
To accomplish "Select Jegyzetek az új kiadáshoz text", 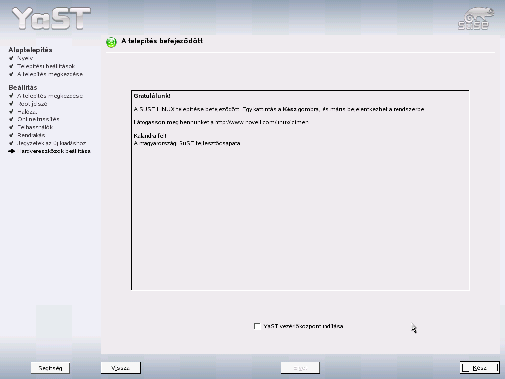I will (x=51, y=143).
